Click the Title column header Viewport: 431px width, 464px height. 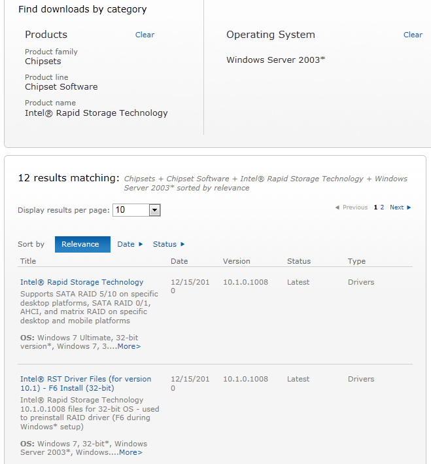pyautogui.click(x=28, y=261)
